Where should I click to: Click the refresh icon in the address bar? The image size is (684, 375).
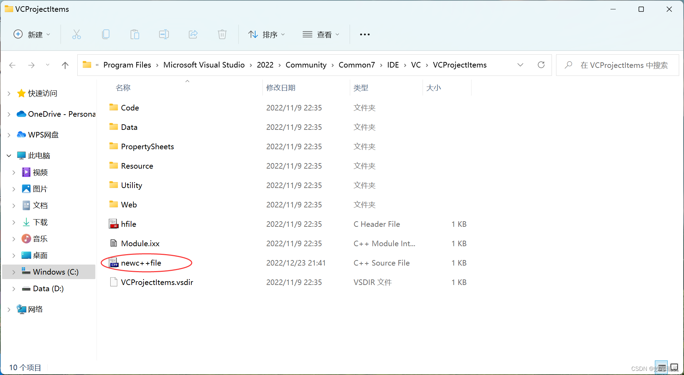tap(541, 65)
